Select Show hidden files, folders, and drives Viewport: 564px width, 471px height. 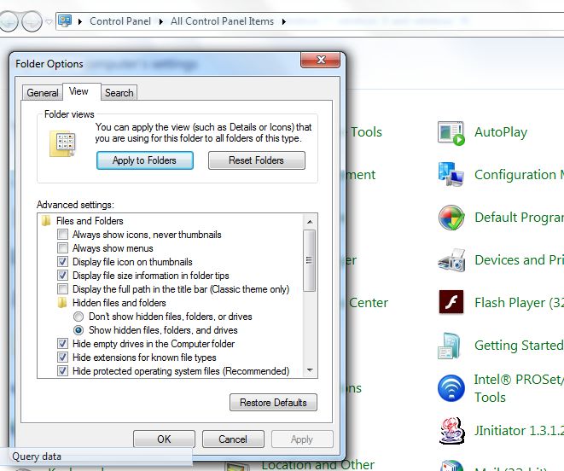coord(78,330)
